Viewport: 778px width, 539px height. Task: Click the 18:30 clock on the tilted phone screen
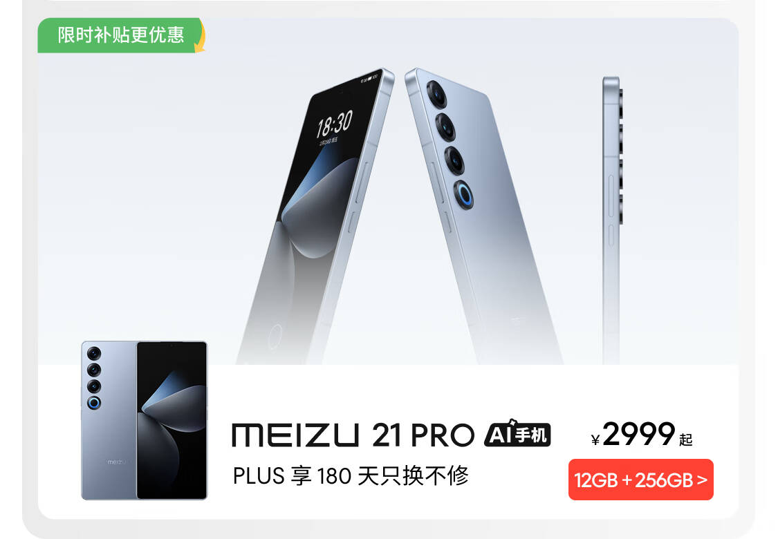click(335, 124)
